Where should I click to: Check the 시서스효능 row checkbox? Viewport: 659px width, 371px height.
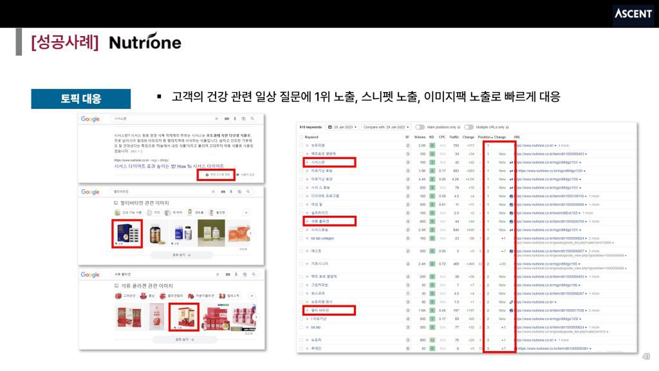point(301,230)
